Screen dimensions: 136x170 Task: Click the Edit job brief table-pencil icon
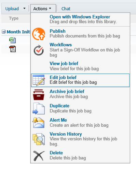pos(39,80)
